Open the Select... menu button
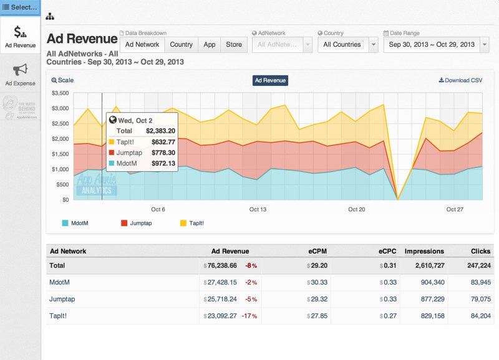499x360 pixels. click(x=20, y=7)
